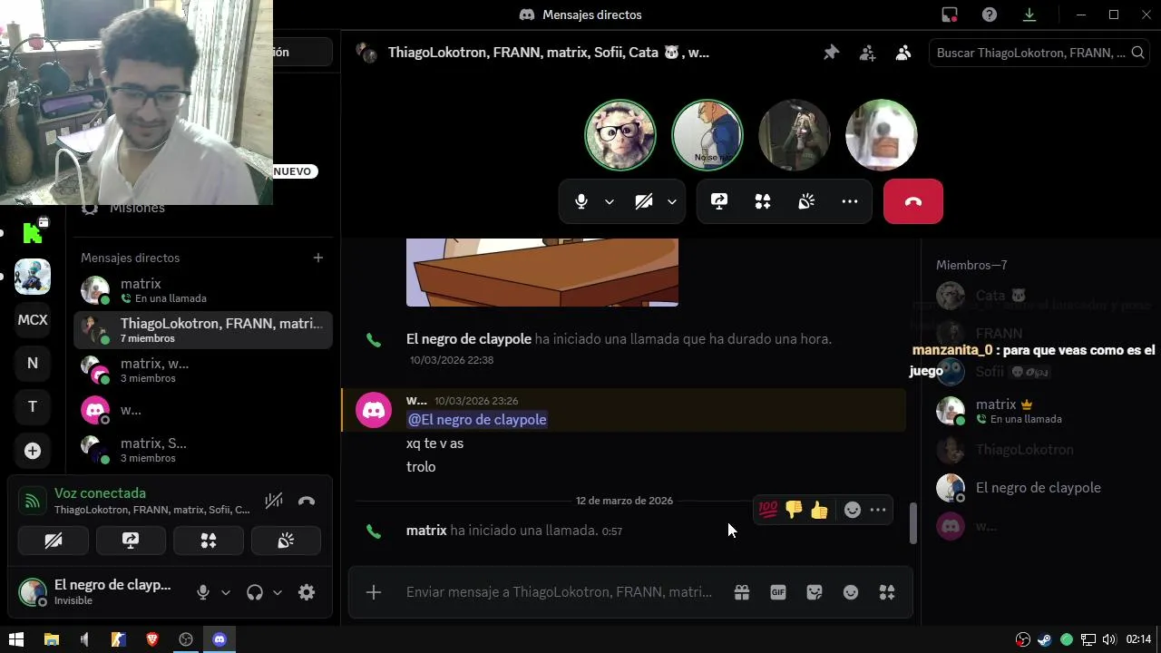Screen dimensions: 1161x653
Task: Send a gift from message box
Action: click(x=742, y=592)
